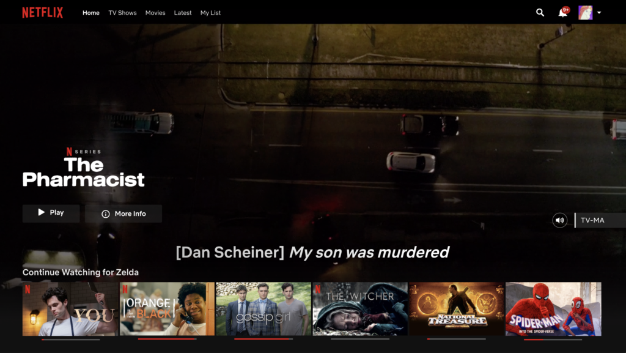
Task: Resume the Gossip Girl thumbnail
Action: click(x=263, y=309)
